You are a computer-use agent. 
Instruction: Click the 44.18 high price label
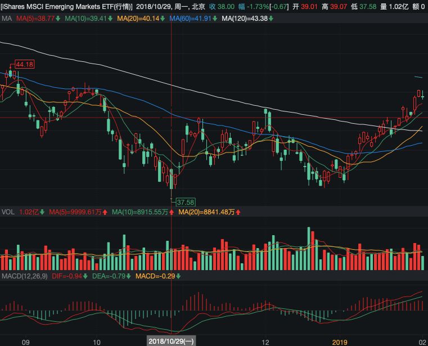[x=25, y=65]
